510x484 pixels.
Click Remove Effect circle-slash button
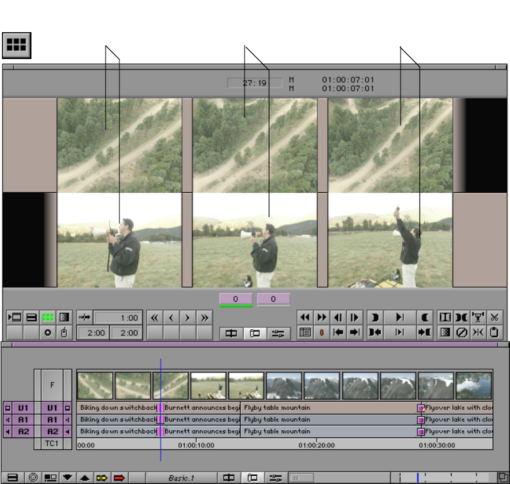(461, 333)
